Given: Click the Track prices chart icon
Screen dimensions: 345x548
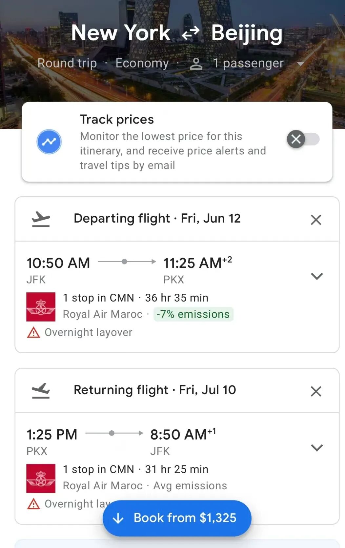Looking at the screenshot, I should coord(49,142).
